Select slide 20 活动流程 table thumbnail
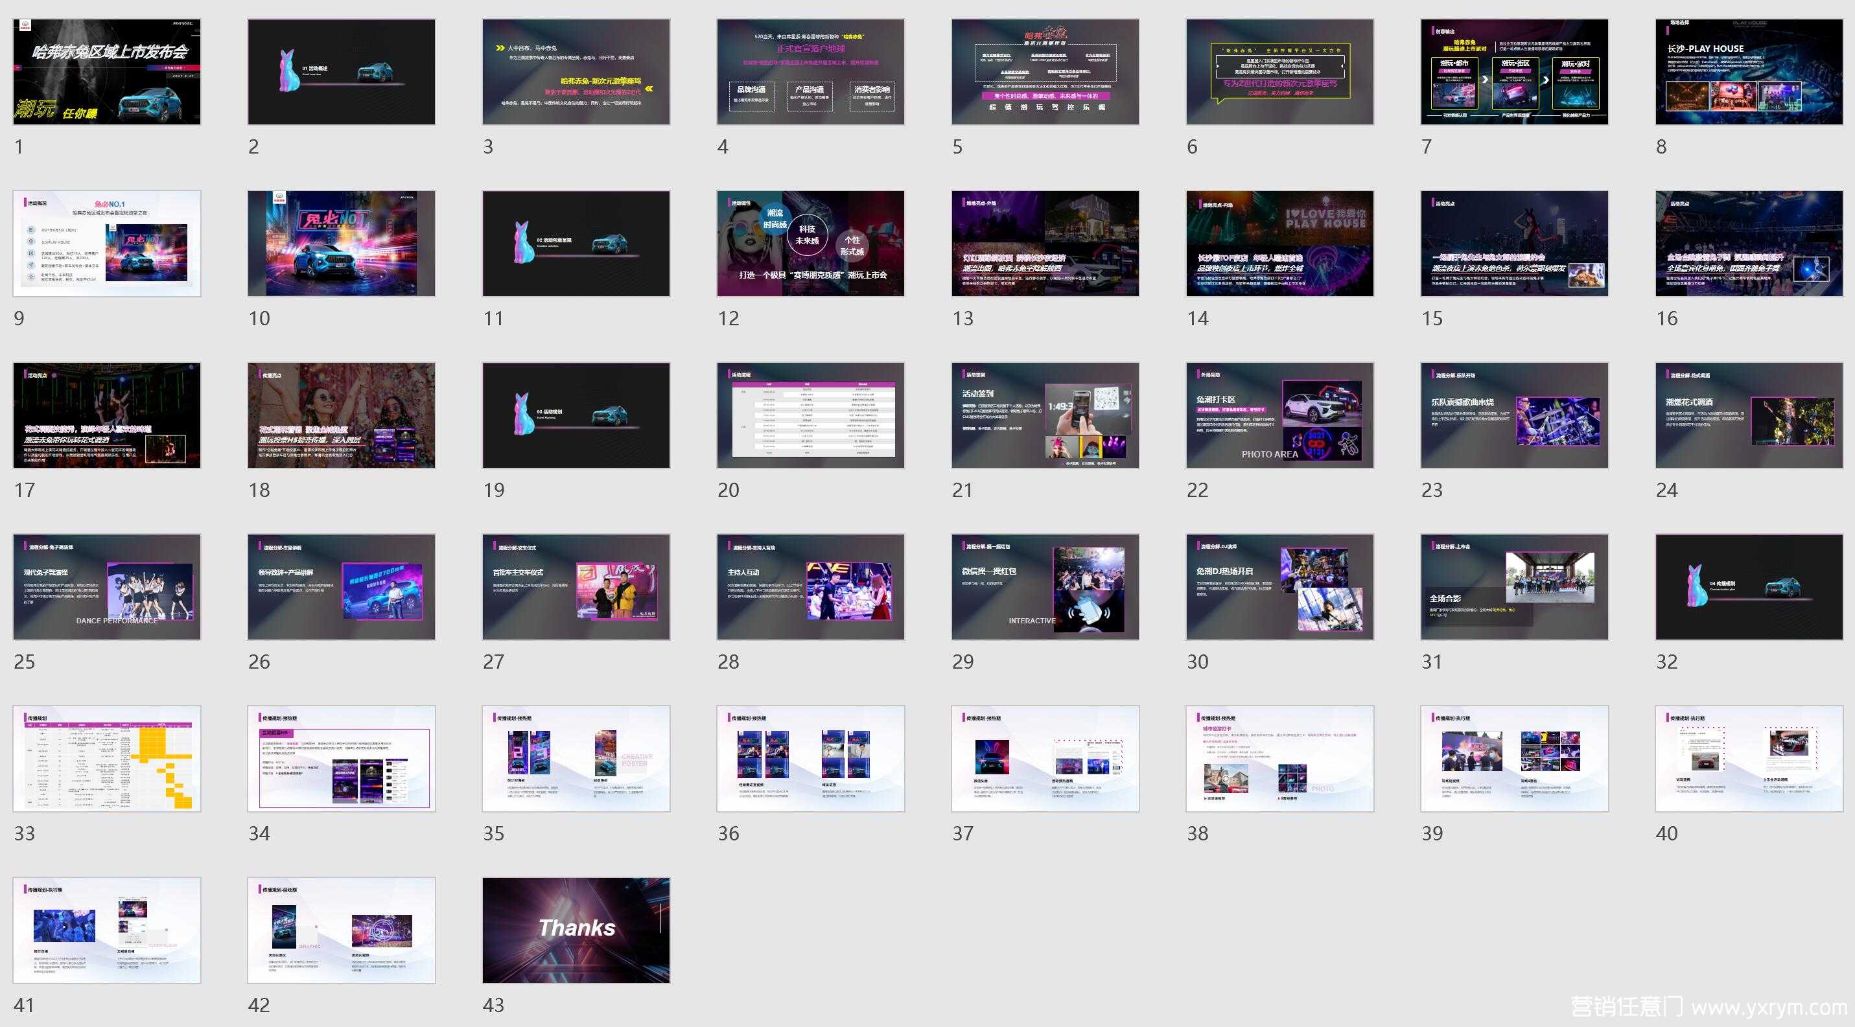The image size is (1855, 1027). click(x=811, y=415)
